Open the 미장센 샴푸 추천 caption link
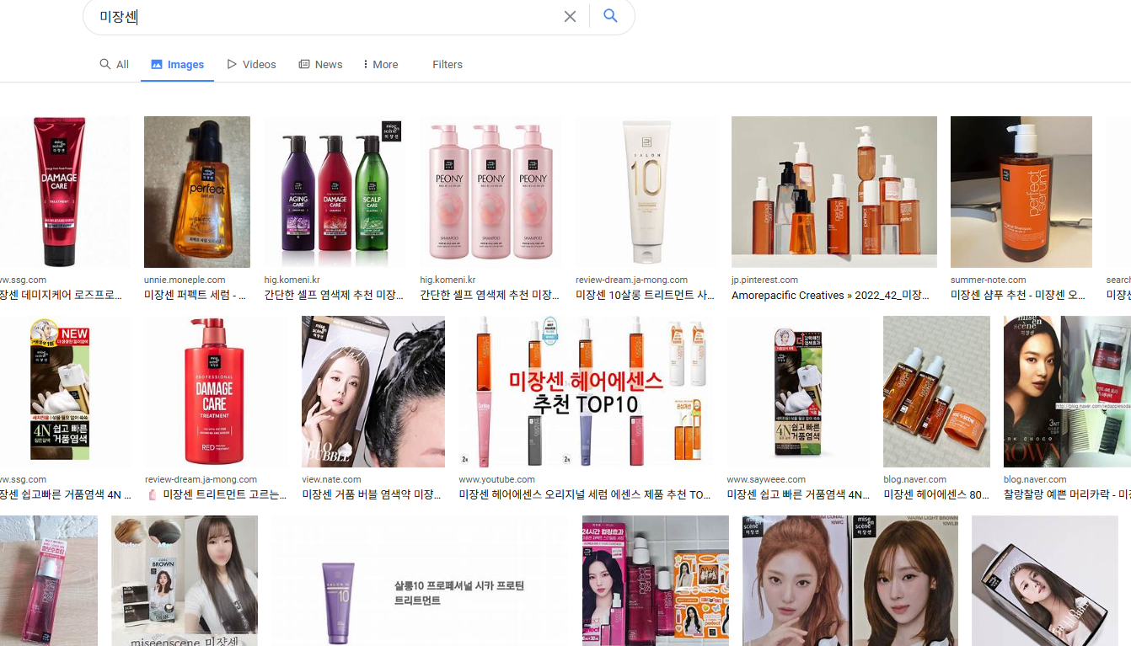The height and width of the screenshot is (646, 1131). 1018,296
